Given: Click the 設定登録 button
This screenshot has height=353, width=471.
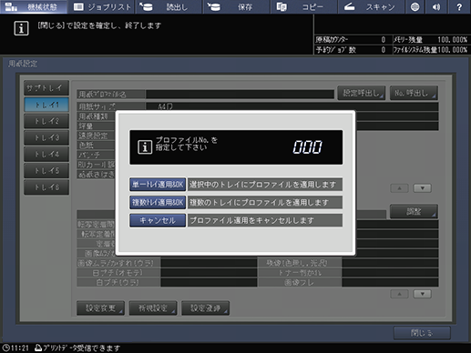Looking at the screenshot, I should point(206,308).
